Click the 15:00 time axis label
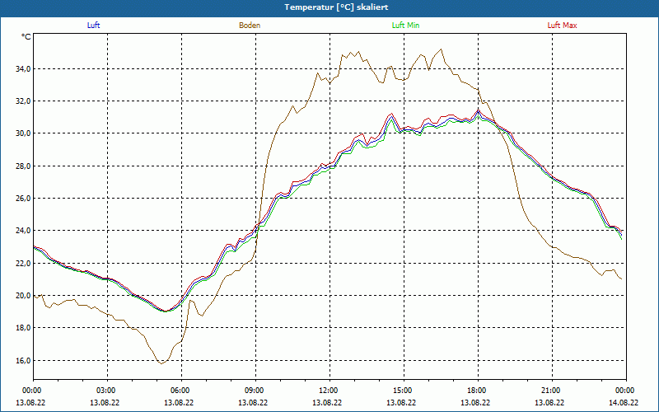 pos(404,391)
